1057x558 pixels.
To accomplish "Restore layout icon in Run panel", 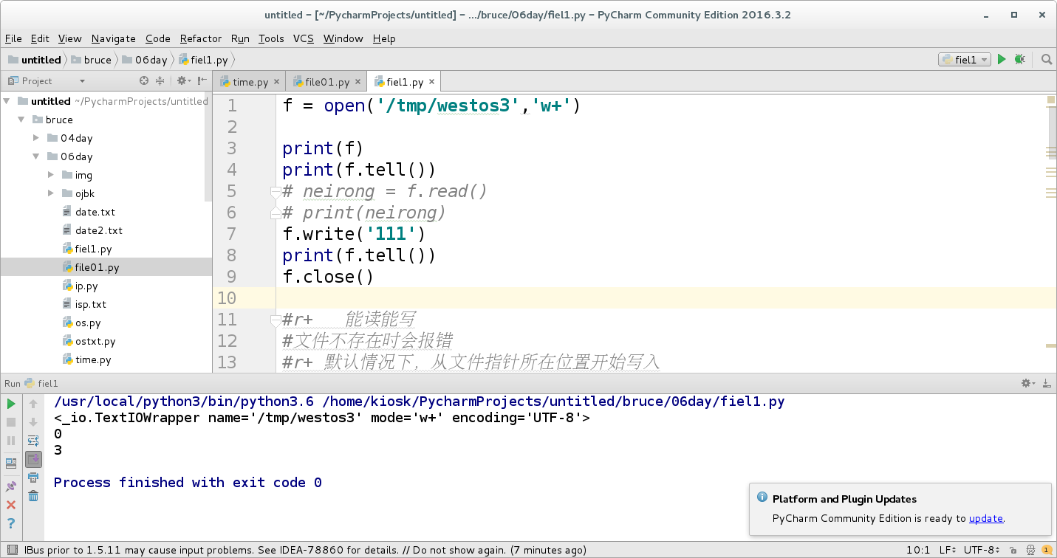I will click(11, 464).
